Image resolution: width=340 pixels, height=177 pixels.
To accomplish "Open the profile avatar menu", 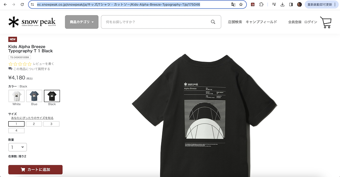I will (299, 4).
